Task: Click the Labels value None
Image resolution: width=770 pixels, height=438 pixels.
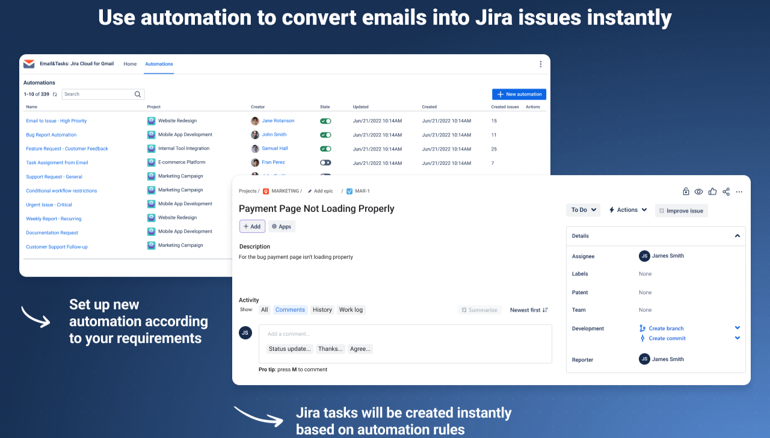Action: [645, 274]
